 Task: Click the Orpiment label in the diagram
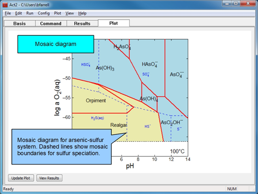96,101
